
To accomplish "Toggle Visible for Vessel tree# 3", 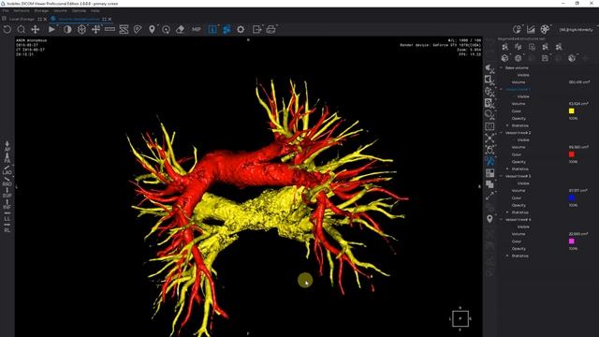I will click(x=523, y=183).
